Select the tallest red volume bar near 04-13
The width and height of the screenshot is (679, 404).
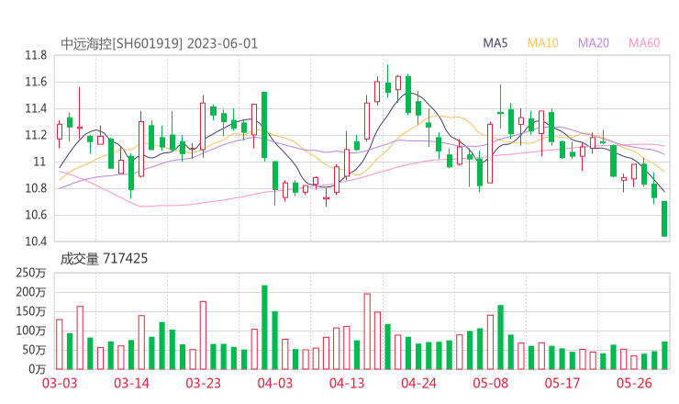pyautogui.click(x=367, y=331)
